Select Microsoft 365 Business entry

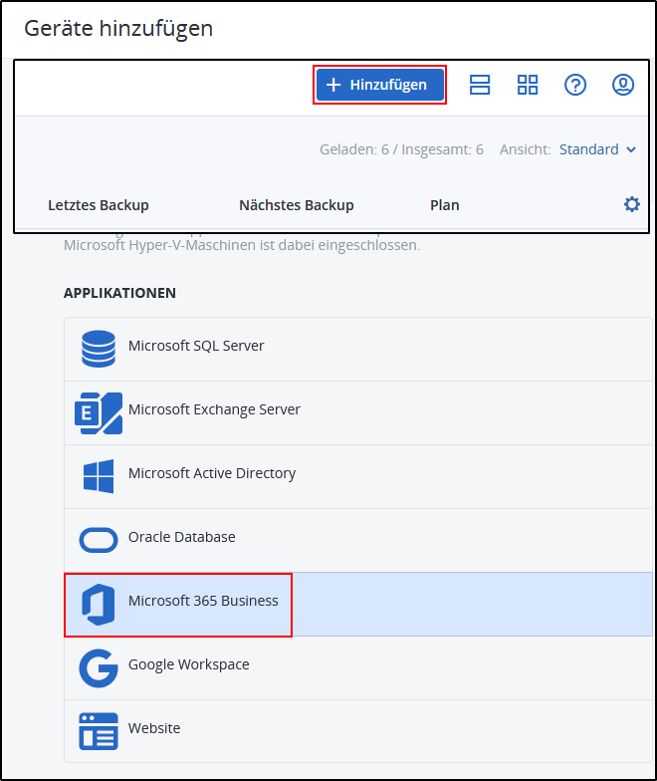click(358, 604)
